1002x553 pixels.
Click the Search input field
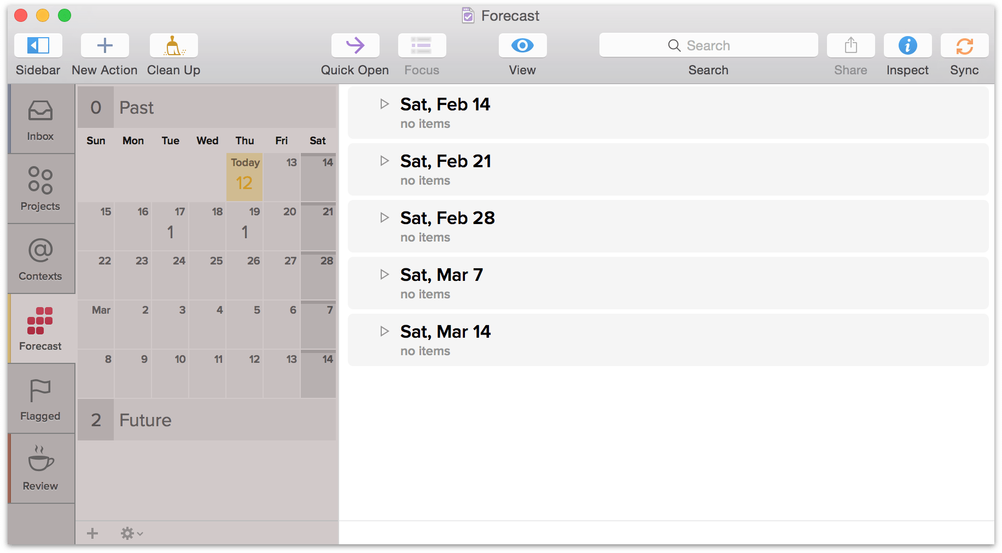click(708, 45)
